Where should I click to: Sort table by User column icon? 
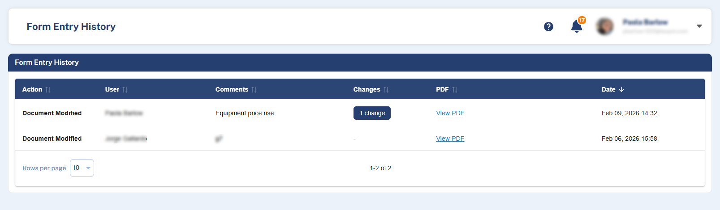(x=125, y=90)
